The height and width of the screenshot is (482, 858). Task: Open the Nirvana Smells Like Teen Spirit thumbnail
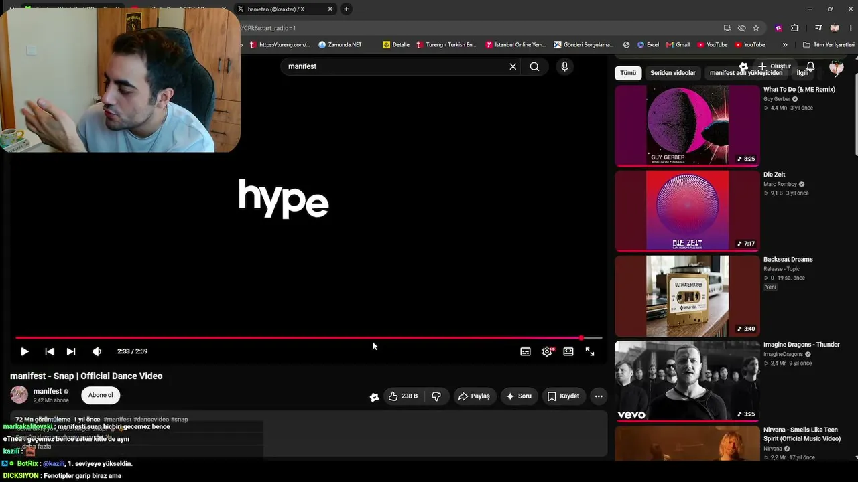click(x=687, y=443)
